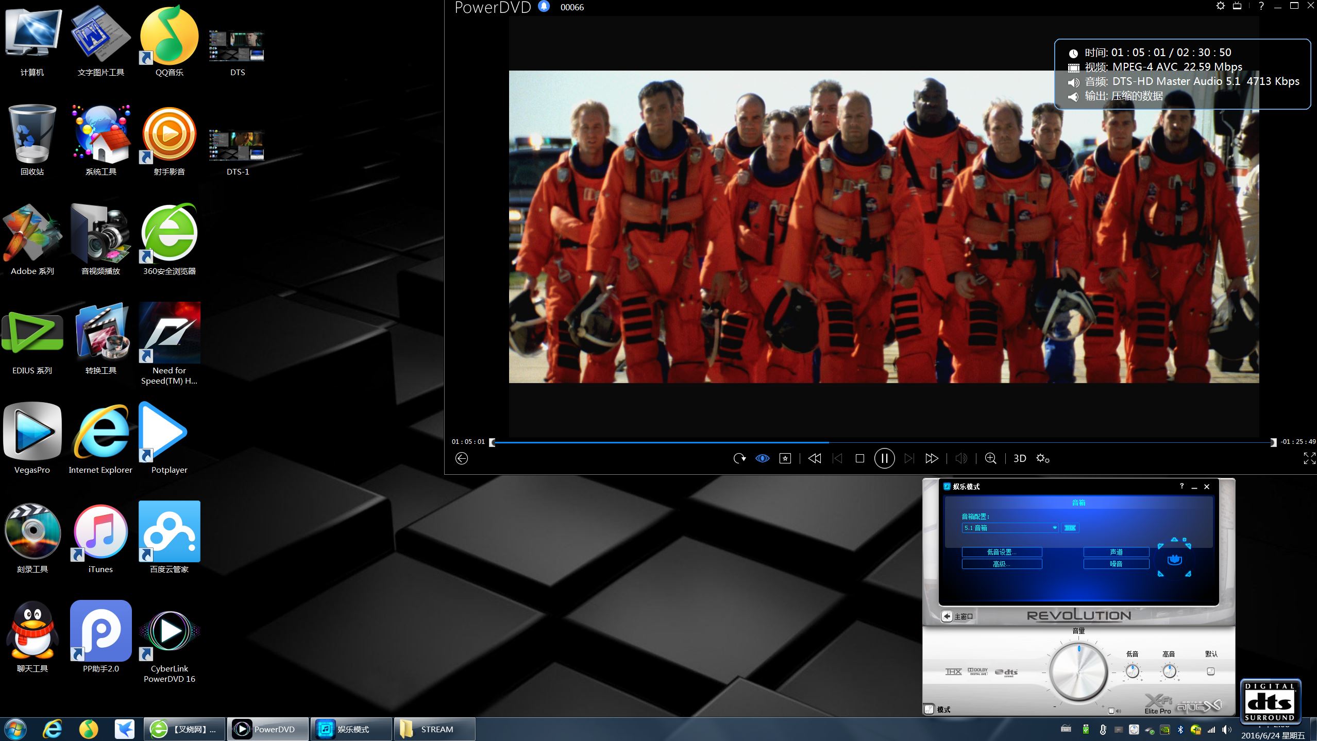Open 百度云管家 desktop shortcut
This screenshot has width=1317, height=741.
click(x=169, y=538)
